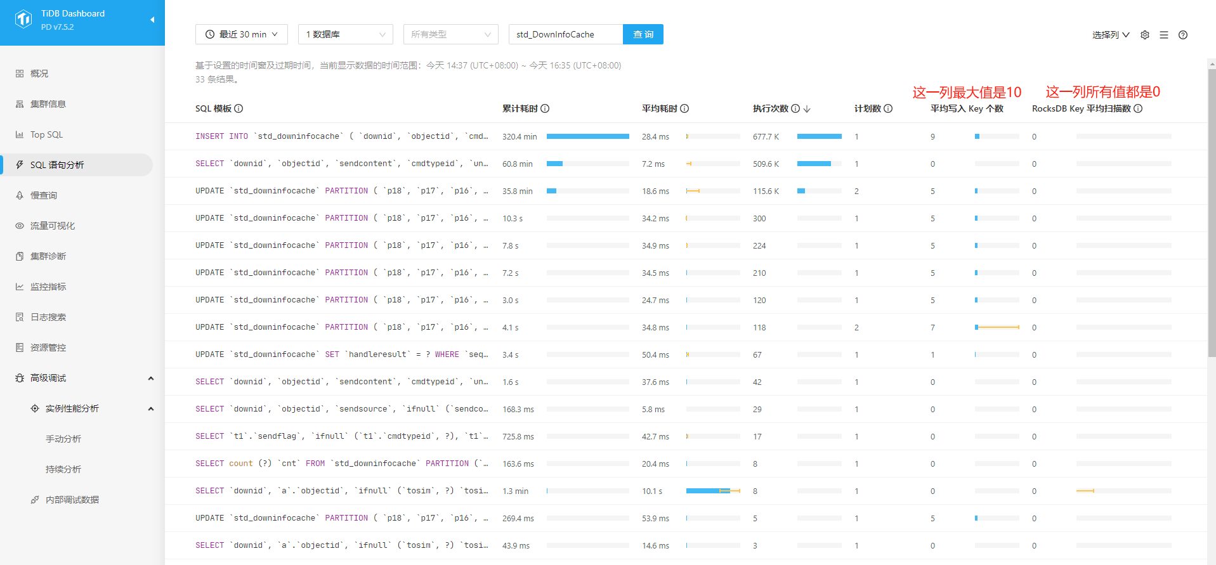Open the 最近 30 min time range dropdown
Viewport: 1216px width, 565px height.
(x=242, y=34)
